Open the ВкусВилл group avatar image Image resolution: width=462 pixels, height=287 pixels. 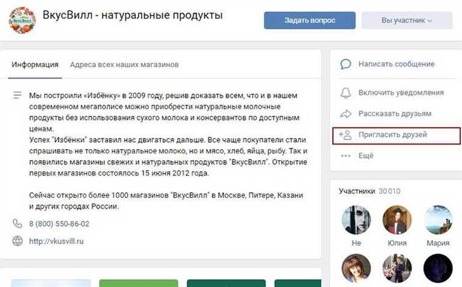(x=22, y=20)
